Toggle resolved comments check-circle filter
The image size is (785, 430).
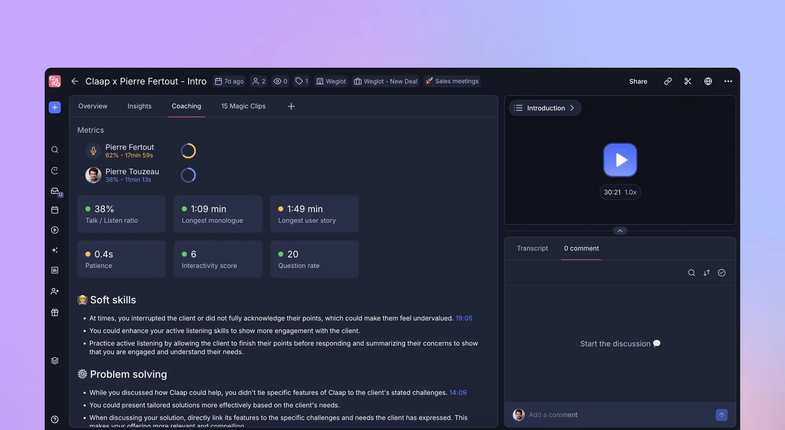pos(721,273)
